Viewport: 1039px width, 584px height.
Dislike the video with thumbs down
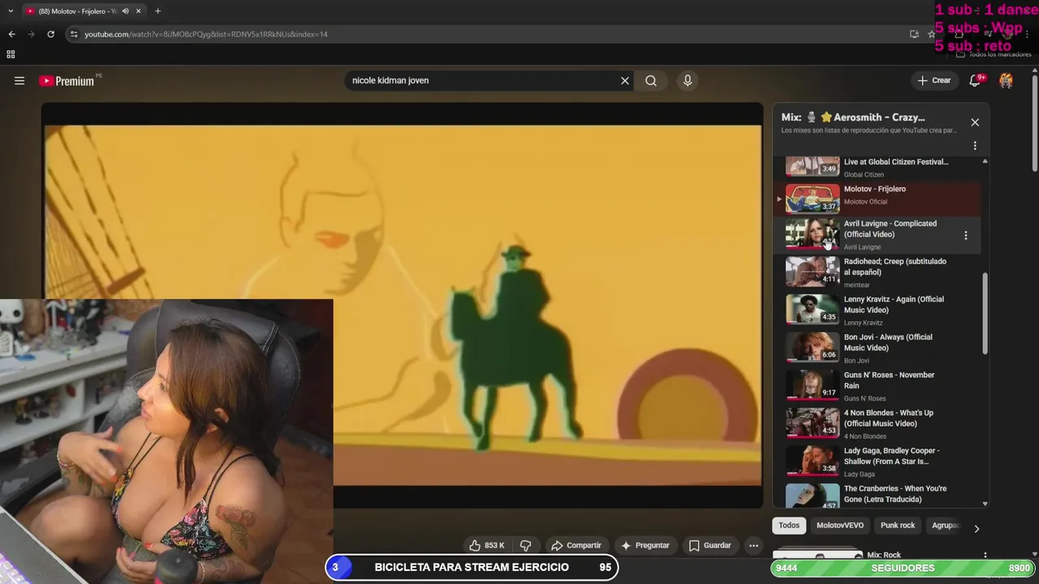pos(525,546)
